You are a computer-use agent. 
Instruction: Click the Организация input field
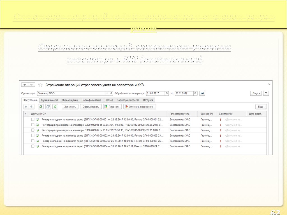pyautogui.click(x=71, y=94)
